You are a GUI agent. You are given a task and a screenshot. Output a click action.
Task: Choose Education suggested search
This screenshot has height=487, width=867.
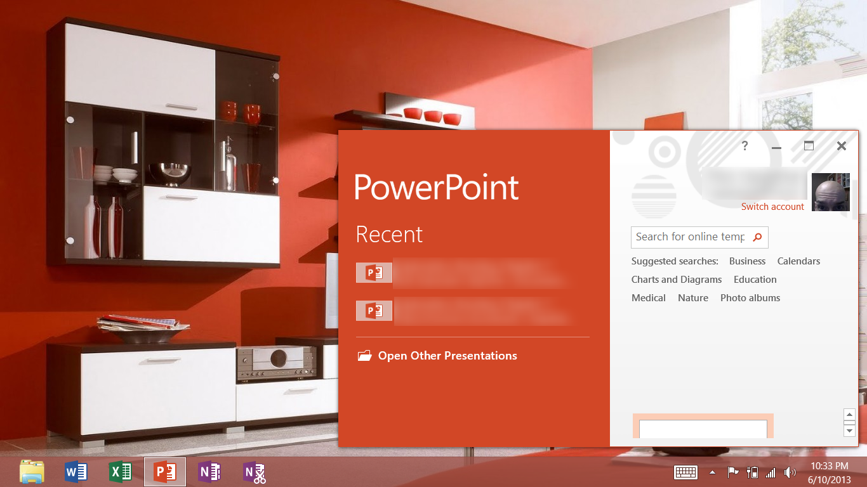point(755,280)
